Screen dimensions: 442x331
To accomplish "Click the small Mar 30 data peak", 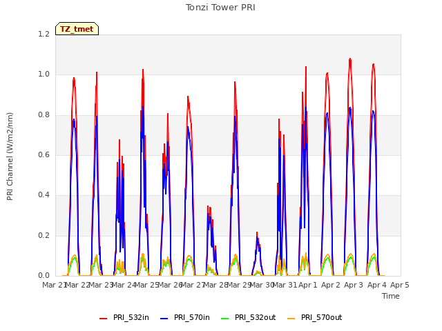I will pyautogui.click(x=257, y=233).
